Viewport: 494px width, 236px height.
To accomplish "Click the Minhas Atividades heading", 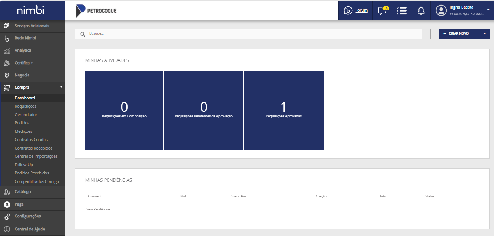I will tap(107, 60).
